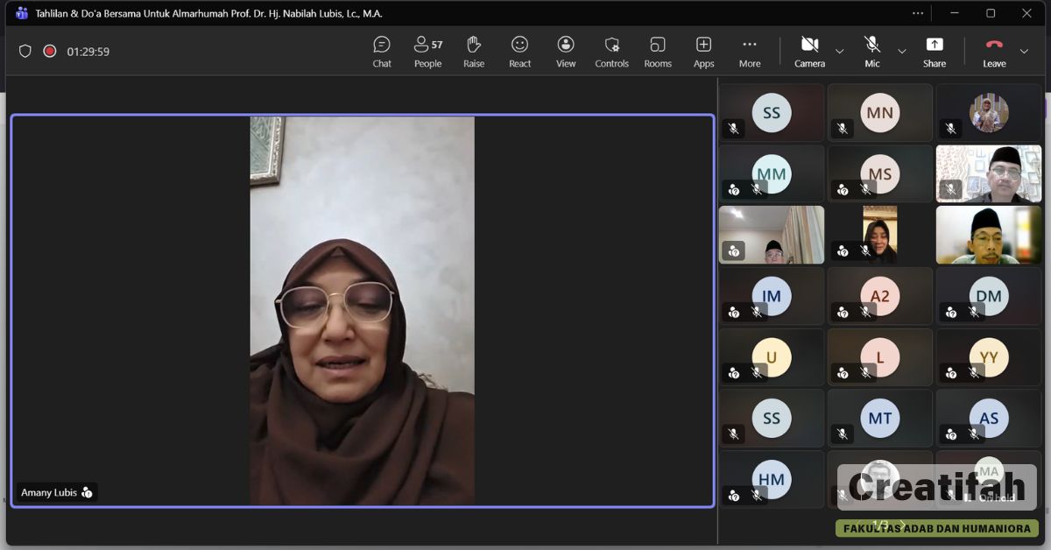Leave the meeting
The width and height of the screenshot is (1051, 550).
994,51
